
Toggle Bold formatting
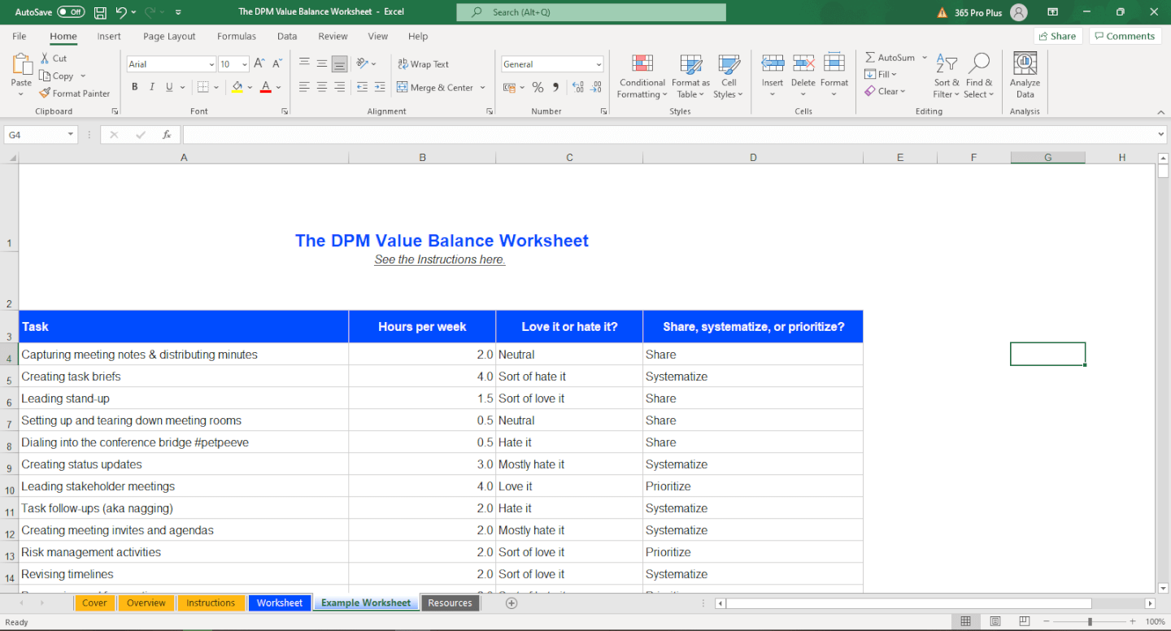point(134,87)
